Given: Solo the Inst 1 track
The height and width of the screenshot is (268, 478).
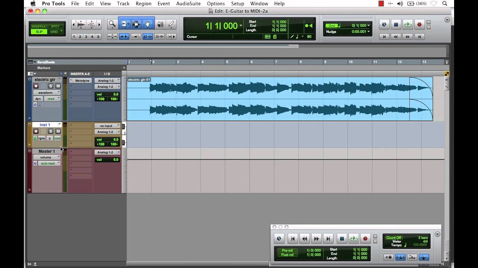Looking at the screenshot, I should click(x=51, y=131).
